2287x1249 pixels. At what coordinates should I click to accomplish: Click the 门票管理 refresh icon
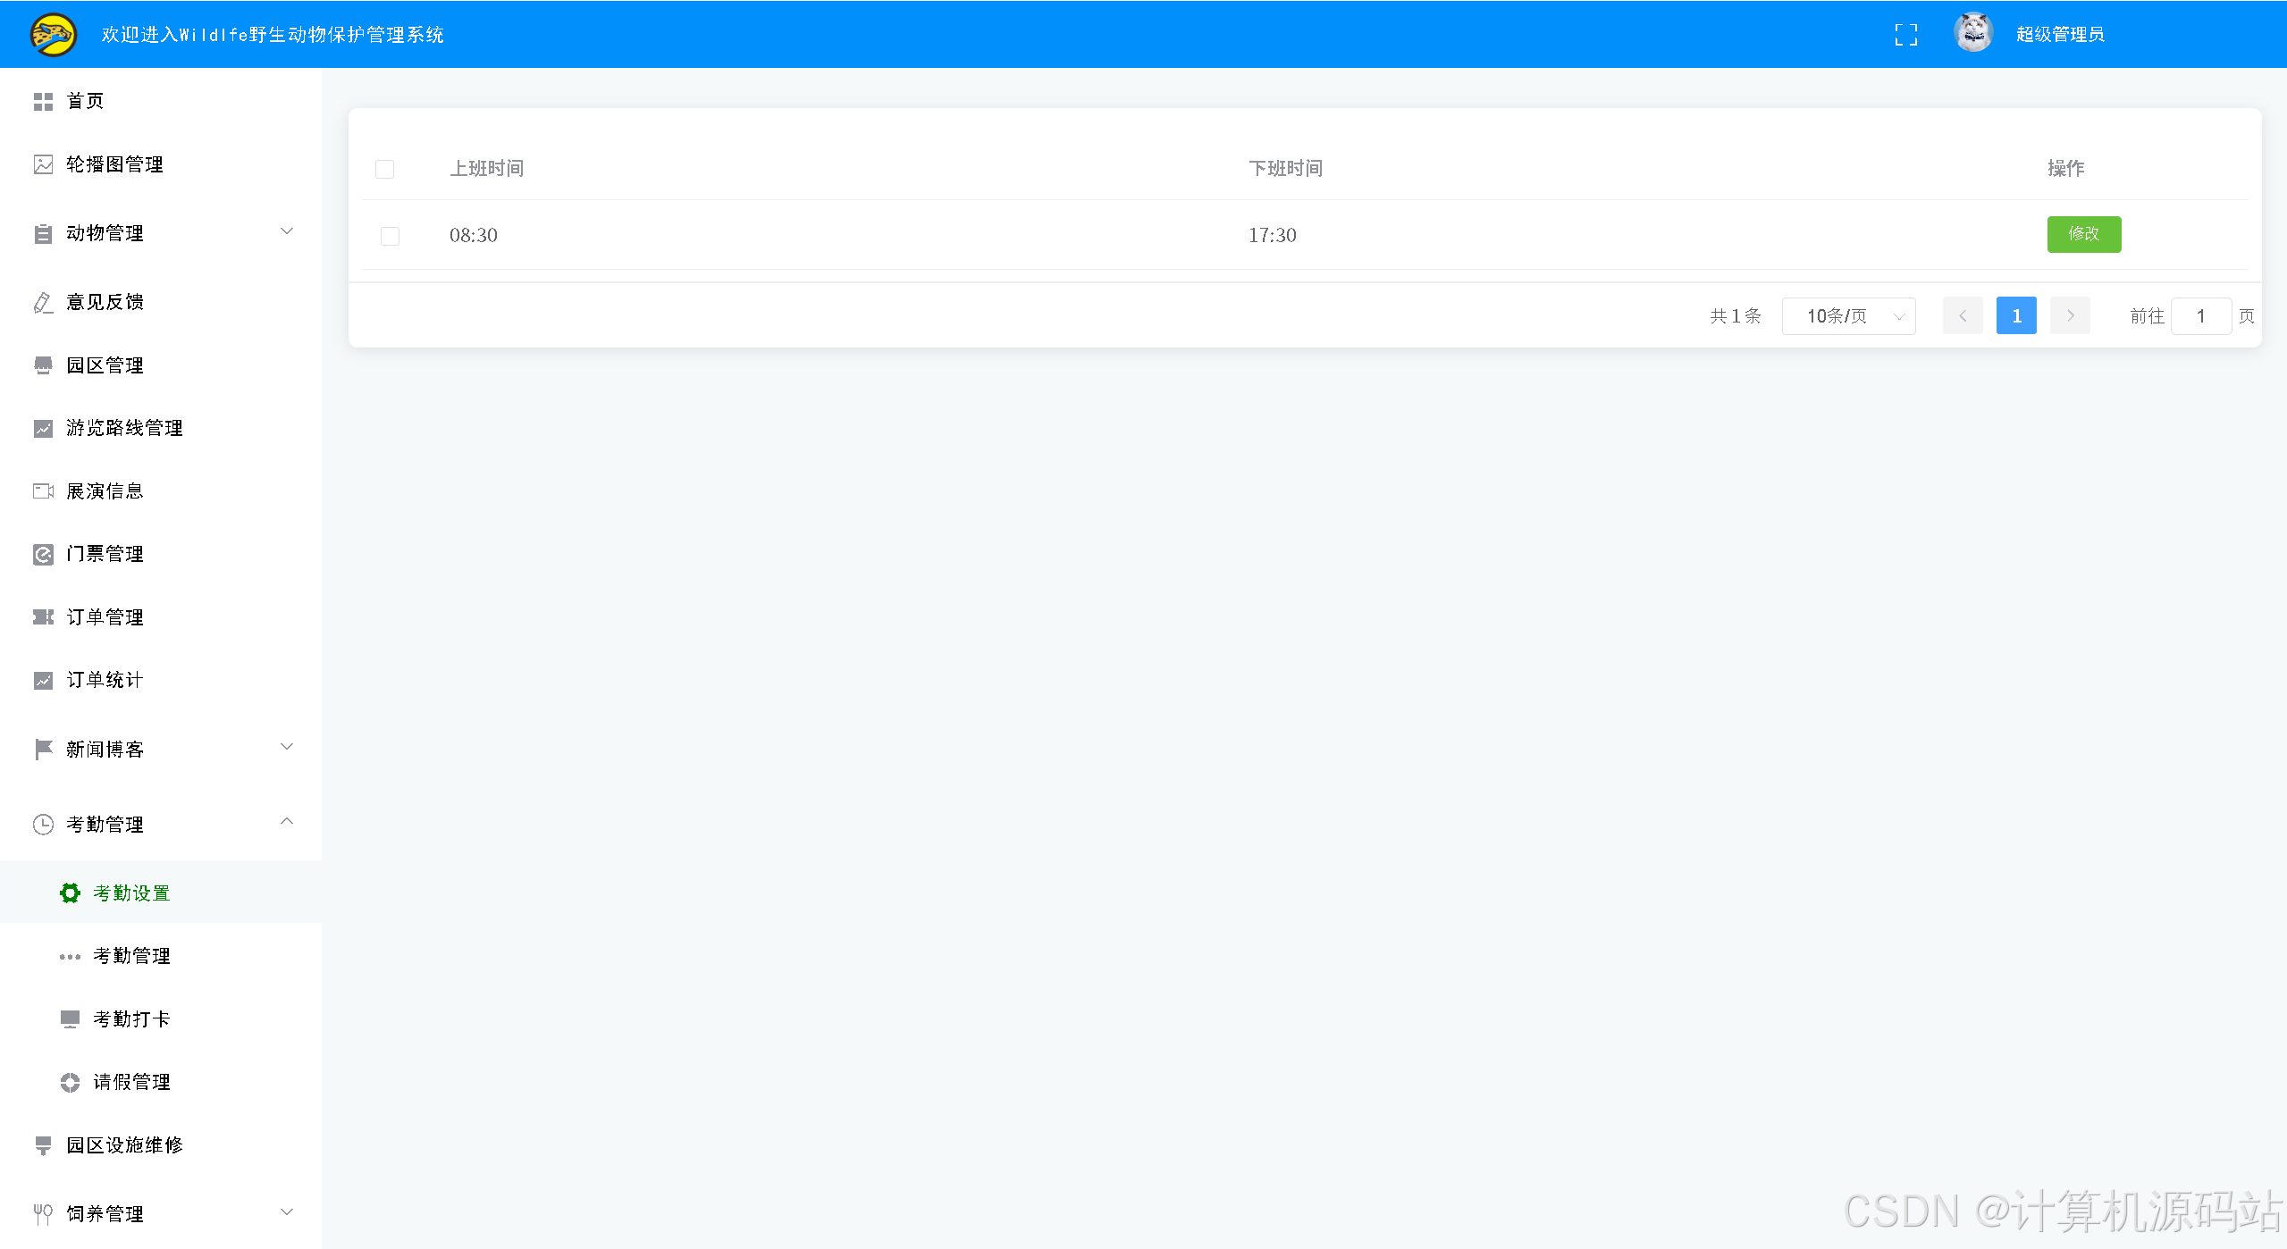click(x=43, y=555)
